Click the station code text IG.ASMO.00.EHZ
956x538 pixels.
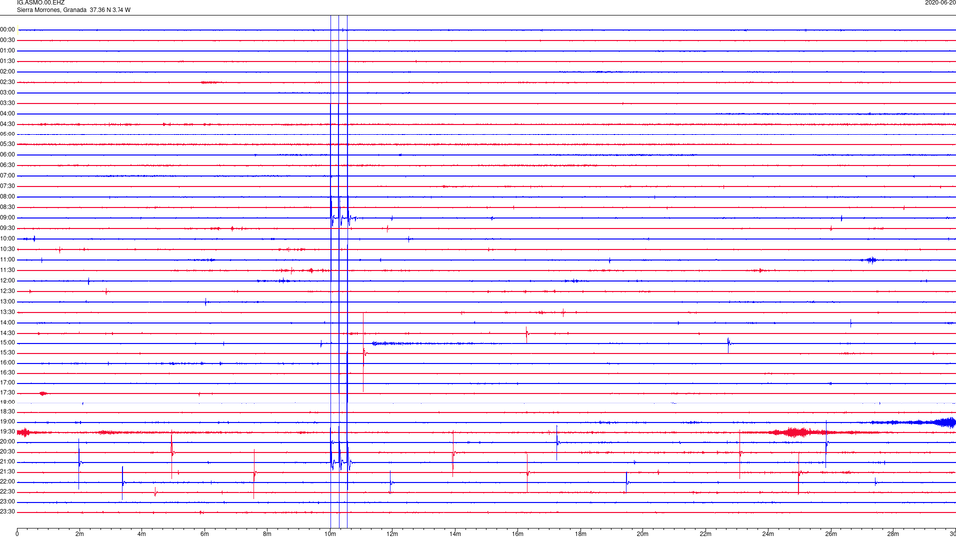point(40,3)
